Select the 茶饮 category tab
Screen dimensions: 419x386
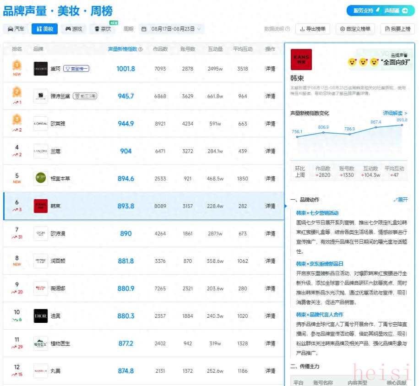click(103, 29)
